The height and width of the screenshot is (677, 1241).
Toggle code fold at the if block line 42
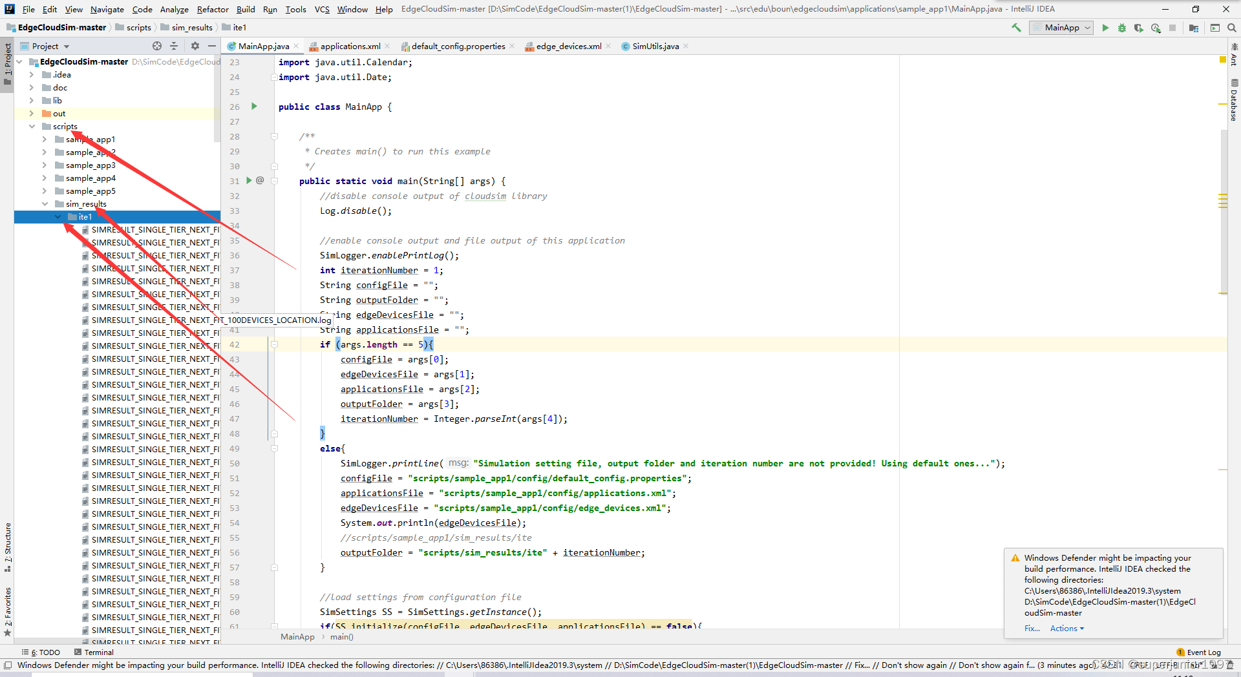(x=274, y=344)
